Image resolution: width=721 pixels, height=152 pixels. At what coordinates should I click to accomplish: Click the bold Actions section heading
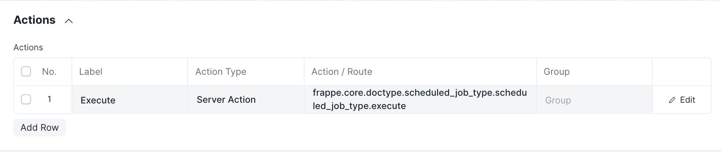34,20
